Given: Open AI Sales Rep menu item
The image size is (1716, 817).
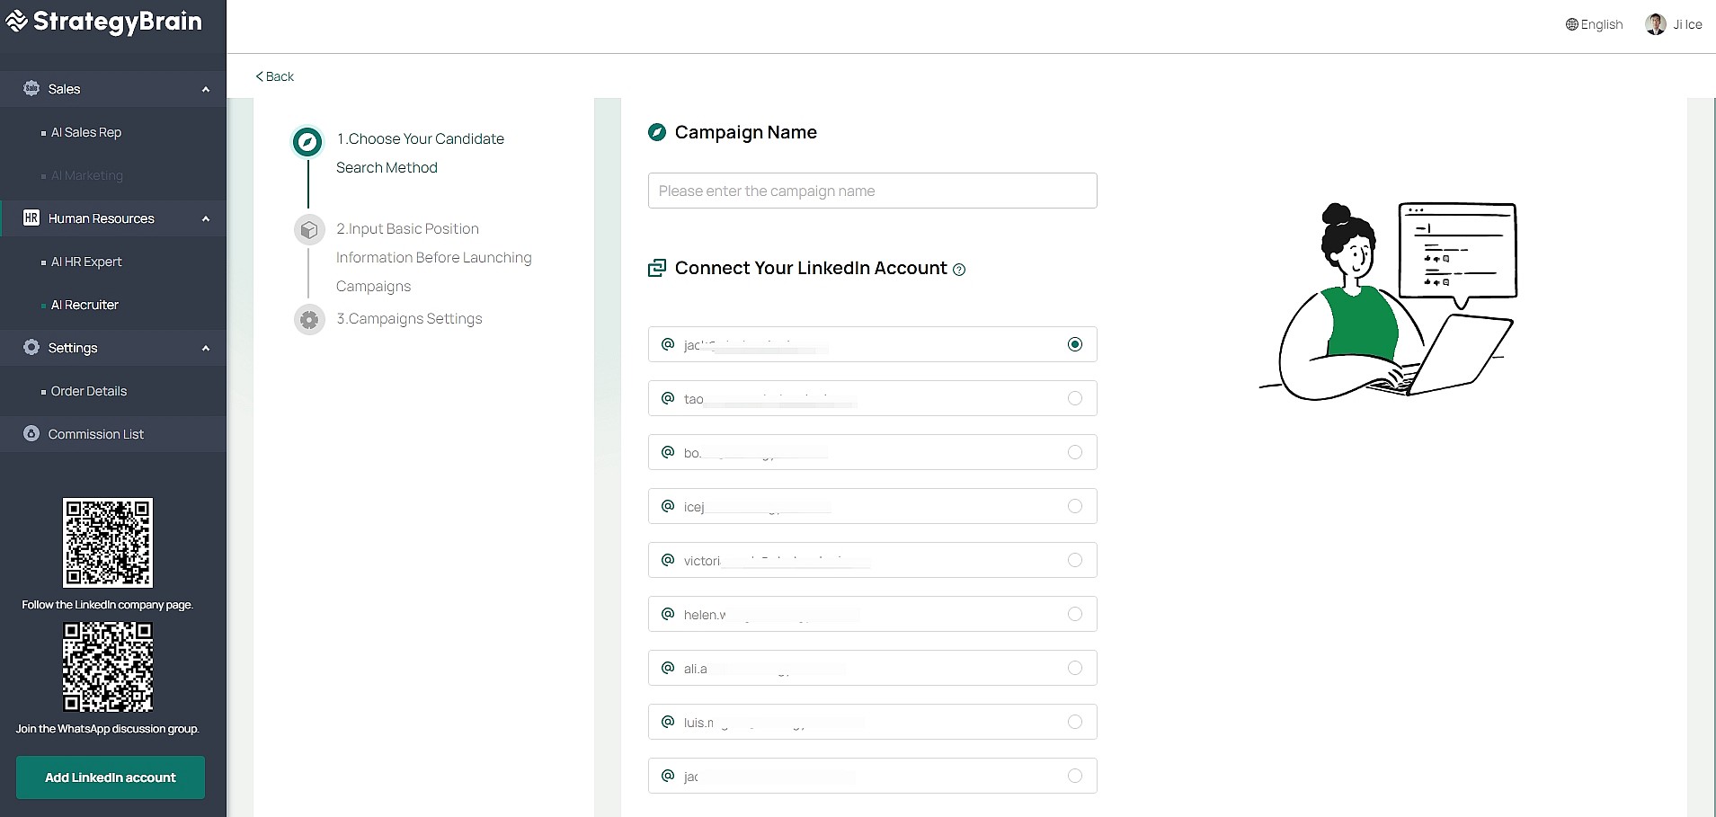Looking at the screenshot, I should pyautogui.click(x=86, y=132).
